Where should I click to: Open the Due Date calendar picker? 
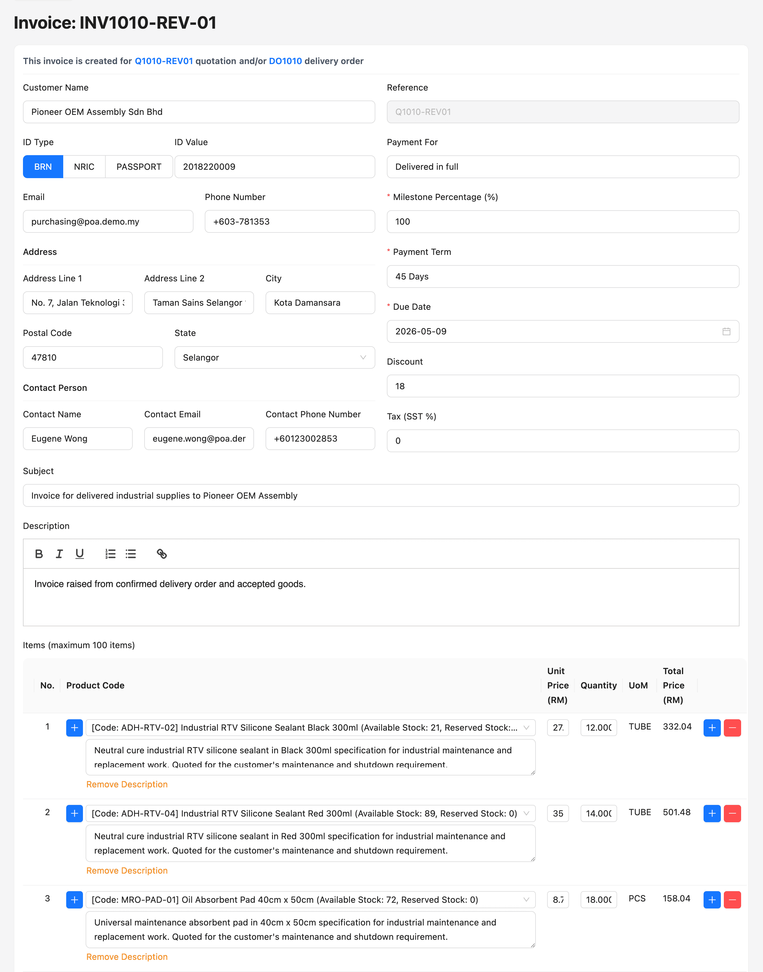click(726, 331)
